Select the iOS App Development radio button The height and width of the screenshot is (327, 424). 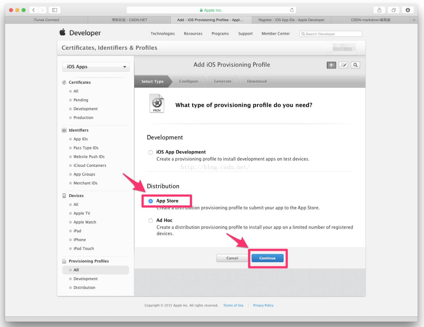pos(150,152)
